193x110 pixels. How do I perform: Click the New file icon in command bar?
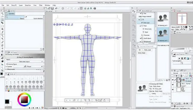[x=46, y=8]
